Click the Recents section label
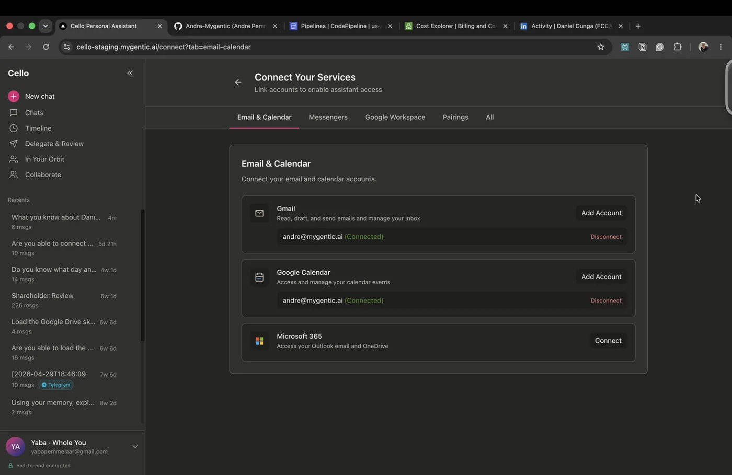The image size is (732, 475). click(x=19, y=200)
